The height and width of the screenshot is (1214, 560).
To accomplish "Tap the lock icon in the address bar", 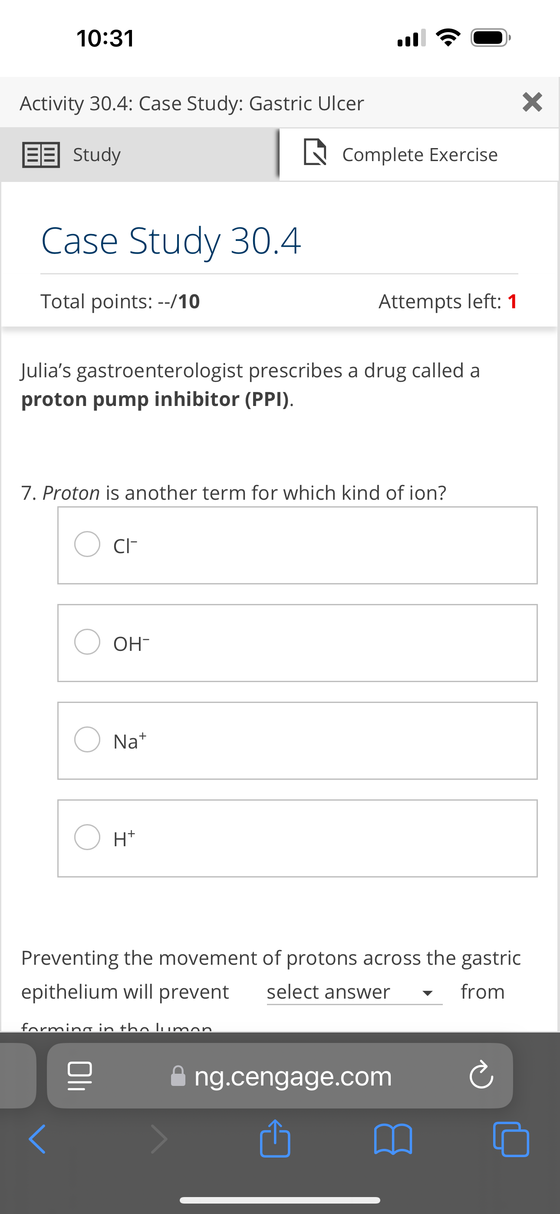I will coord(177,1076).
